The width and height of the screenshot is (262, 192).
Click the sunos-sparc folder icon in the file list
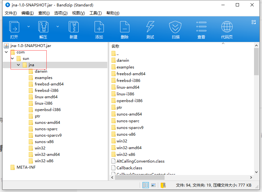pos(113,121)
